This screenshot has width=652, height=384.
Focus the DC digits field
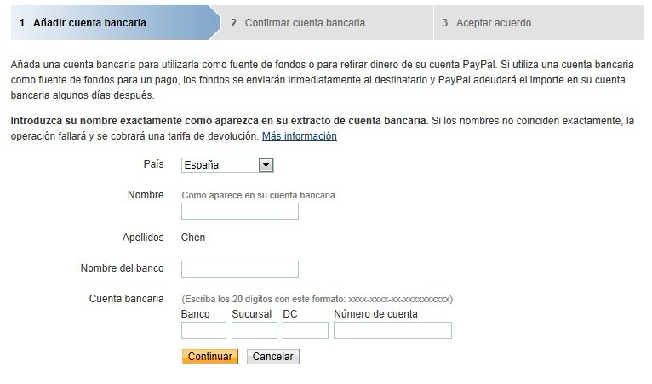tap(306, 330)
